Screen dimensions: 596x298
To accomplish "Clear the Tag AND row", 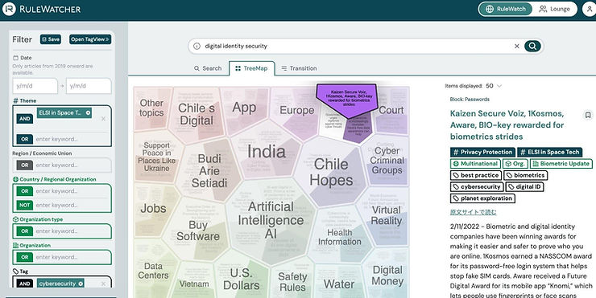I will pyautogui.click(x=103, y=284).
